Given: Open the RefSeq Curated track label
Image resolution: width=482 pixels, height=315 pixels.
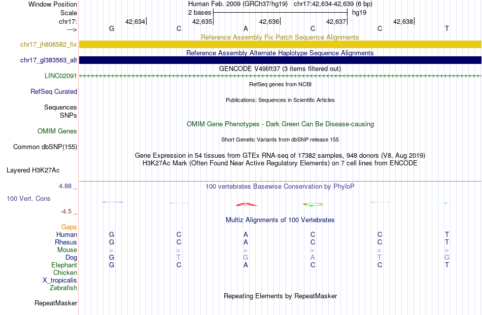Looking at the screenshot, I should coord(54,92).
